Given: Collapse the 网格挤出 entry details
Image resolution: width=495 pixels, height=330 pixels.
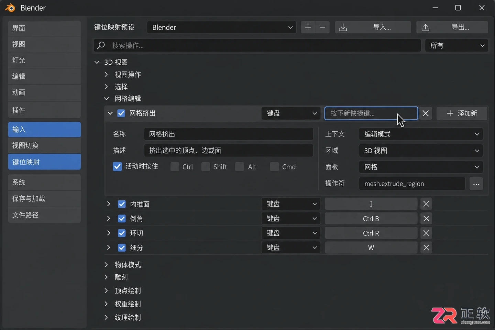Looking at the screenshot, I should (110, 113).
